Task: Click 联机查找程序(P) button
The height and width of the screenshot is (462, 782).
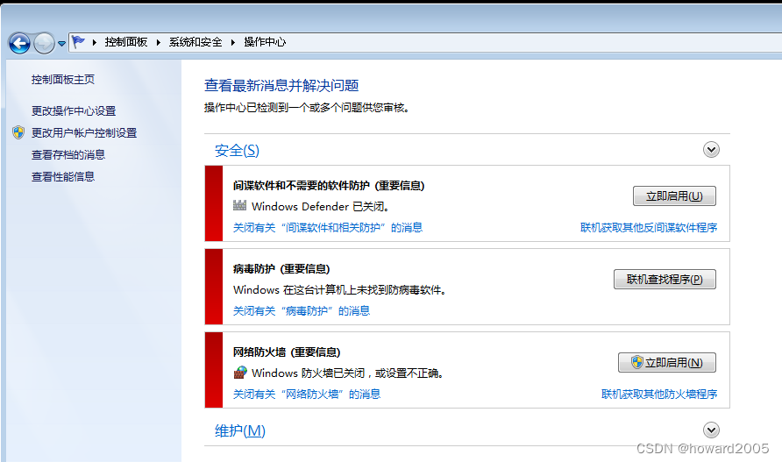Action: pyautogui.click(x=665, y=280)
